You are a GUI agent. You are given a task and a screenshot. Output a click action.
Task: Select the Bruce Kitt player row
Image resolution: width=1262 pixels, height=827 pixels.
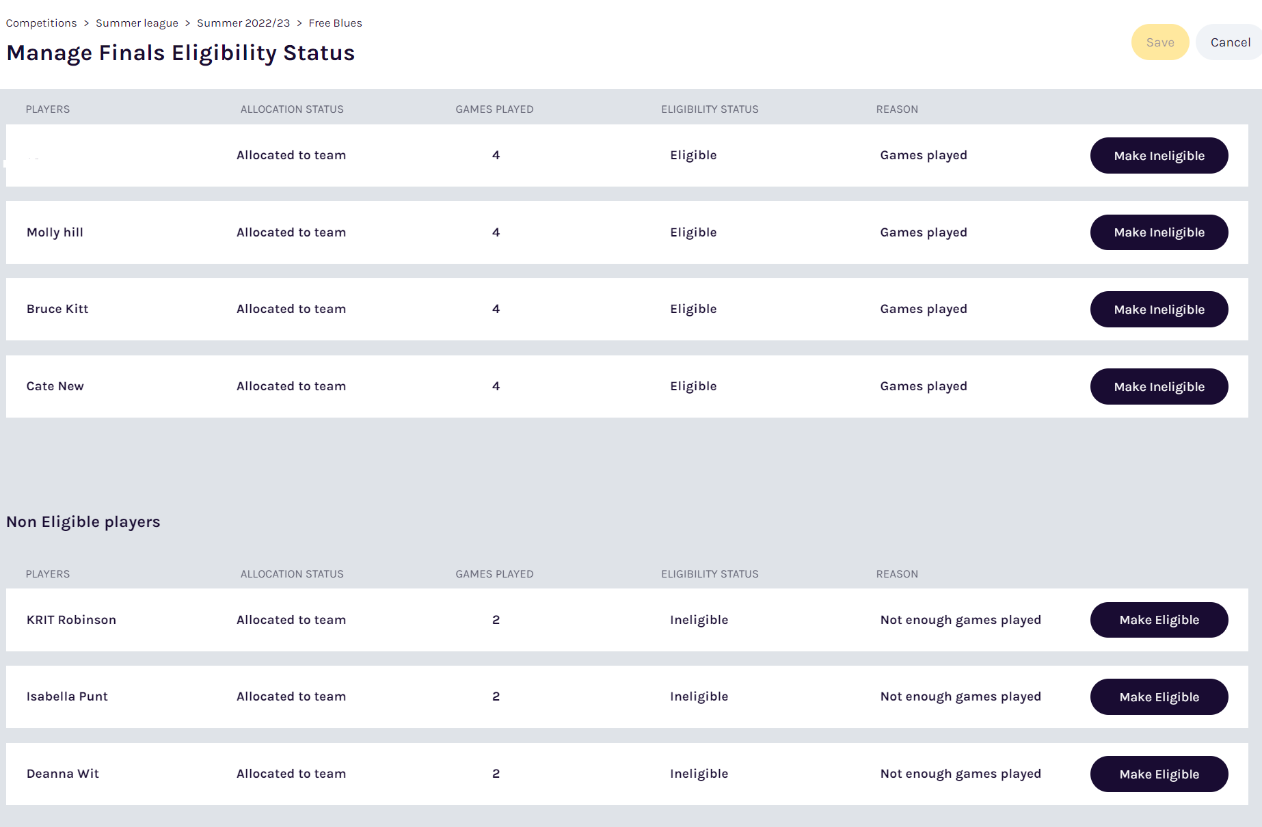tap(627, 309)
